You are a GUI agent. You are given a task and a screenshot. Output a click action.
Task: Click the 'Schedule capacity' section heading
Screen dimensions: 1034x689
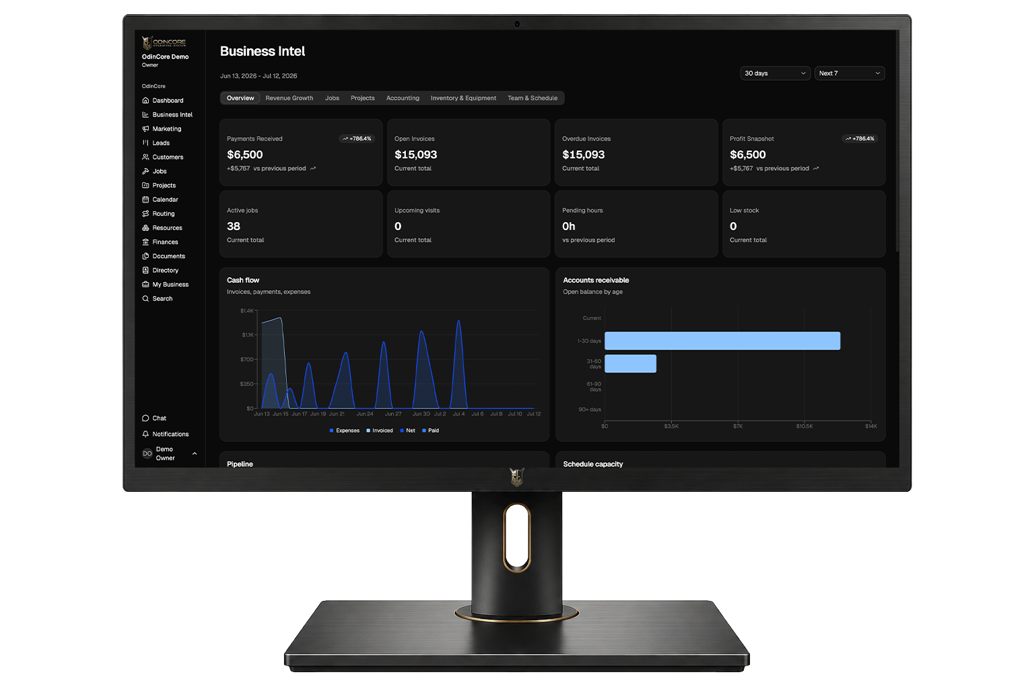pos(593,464)
